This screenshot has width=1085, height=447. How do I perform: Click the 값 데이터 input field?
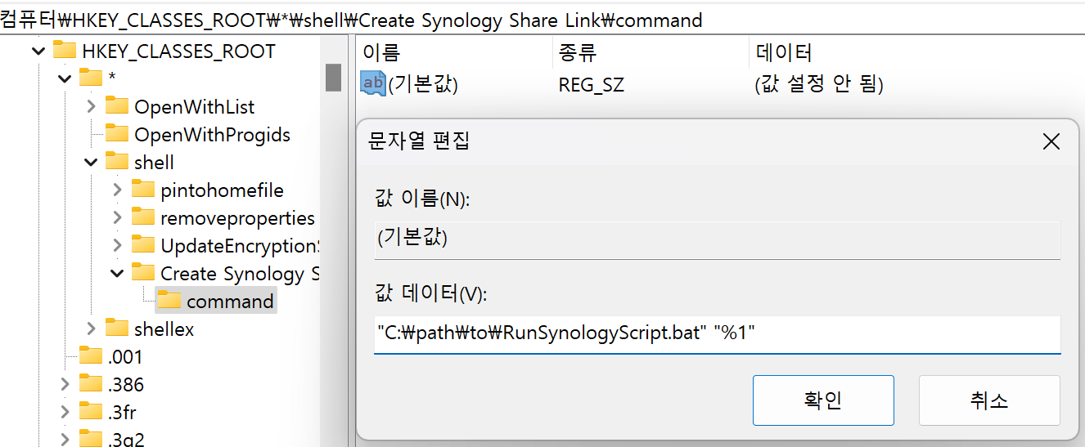pos(718,334)
